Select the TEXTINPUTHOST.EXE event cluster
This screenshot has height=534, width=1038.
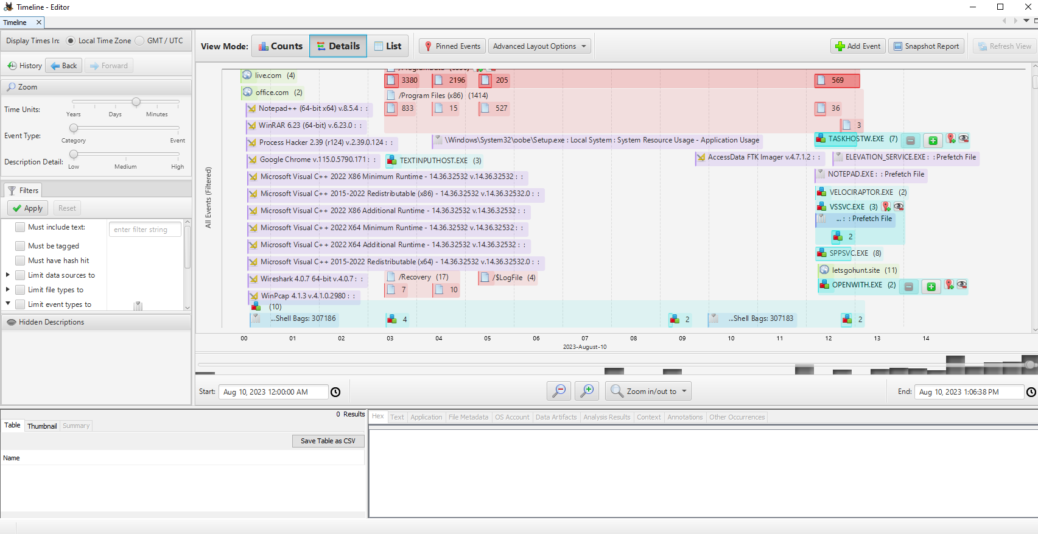(435, 161)
